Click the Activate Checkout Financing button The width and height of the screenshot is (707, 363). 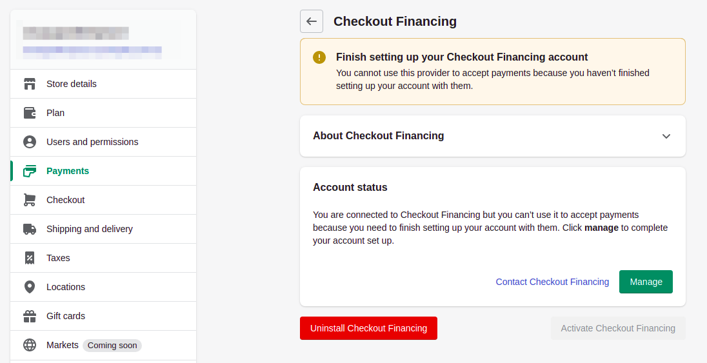click(x=618, y=328)
